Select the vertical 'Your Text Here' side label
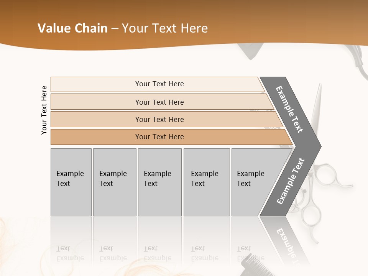The width and height of the screenshot is (368, 276). 44,110
